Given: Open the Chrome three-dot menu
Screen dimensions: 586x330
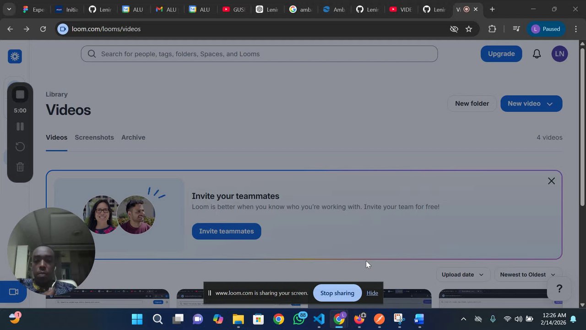Looking at the screenshot, I should click(x=575, y=29).
